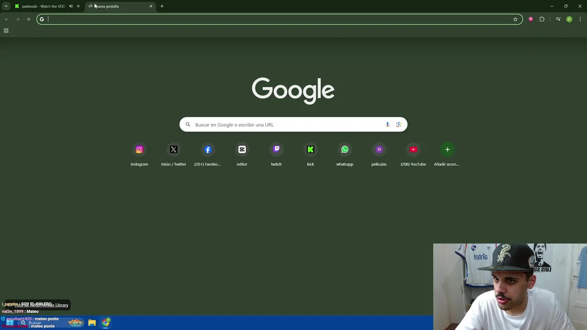Open a new tab with the plus button
587x330 pixels.
coord(162,6)
